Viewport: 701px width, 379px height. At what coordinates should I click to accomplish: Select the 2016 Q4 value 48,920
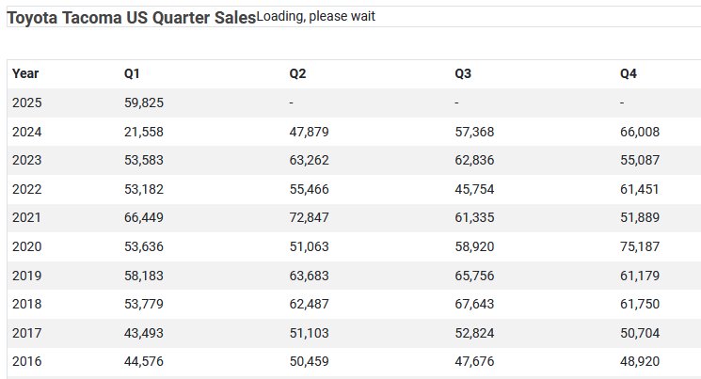coord(640,361)
